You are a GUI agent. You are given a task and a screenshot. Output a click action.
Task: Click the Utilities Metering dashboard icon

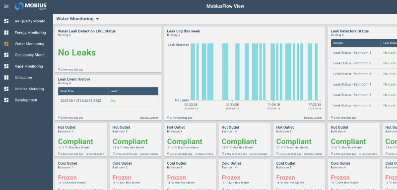point(6,89)
